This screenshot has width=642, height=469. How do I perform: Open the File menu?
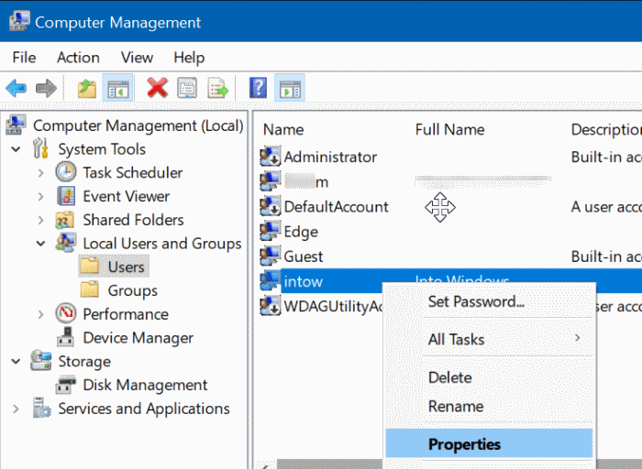click(x=24, y=57)
